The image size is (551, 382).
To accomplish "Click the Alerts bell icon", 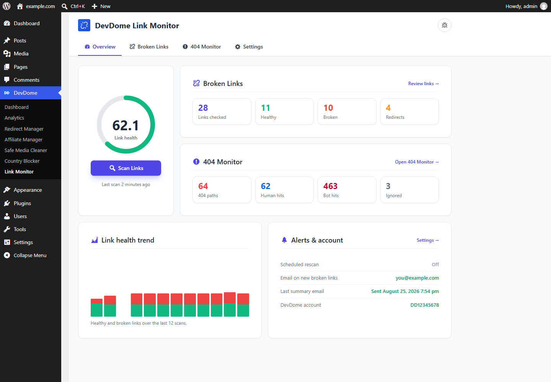I will point(284,240).
